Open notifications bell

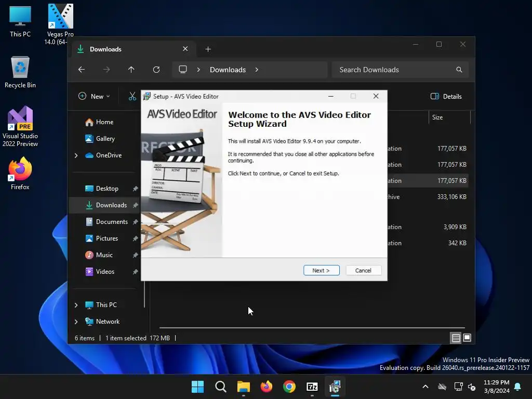518,387
